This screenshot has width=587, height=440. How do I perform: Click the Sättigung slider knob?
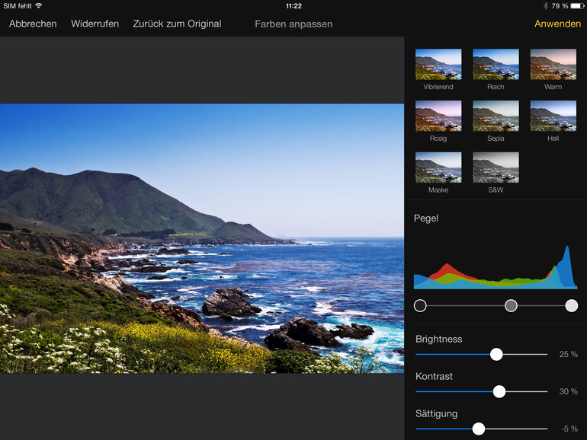coord(479,429)
